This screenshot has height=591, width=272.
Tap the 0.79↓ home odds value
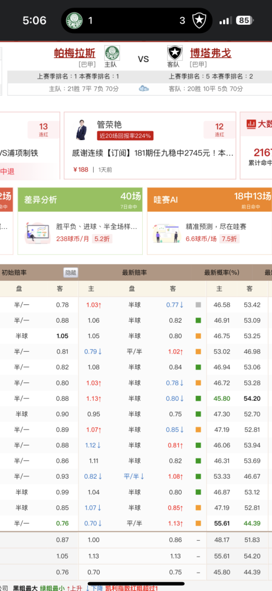pyautogui.click(x=93, y=352)
